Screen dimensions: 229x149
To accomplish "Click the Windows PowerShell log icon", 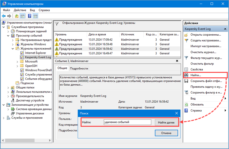I will (22, 70).
